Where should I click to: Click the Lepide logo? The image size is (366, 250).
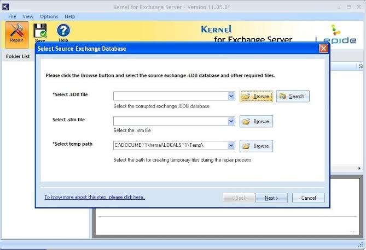(336, 34)
